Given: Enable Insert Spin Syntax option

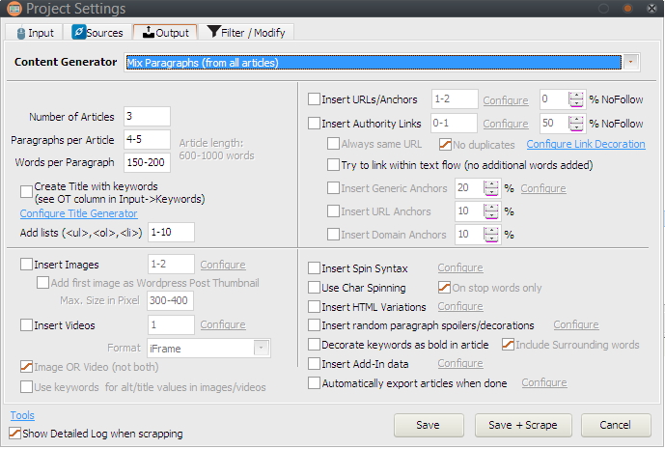Looking at the screenshot, I should tap(314, 268).
